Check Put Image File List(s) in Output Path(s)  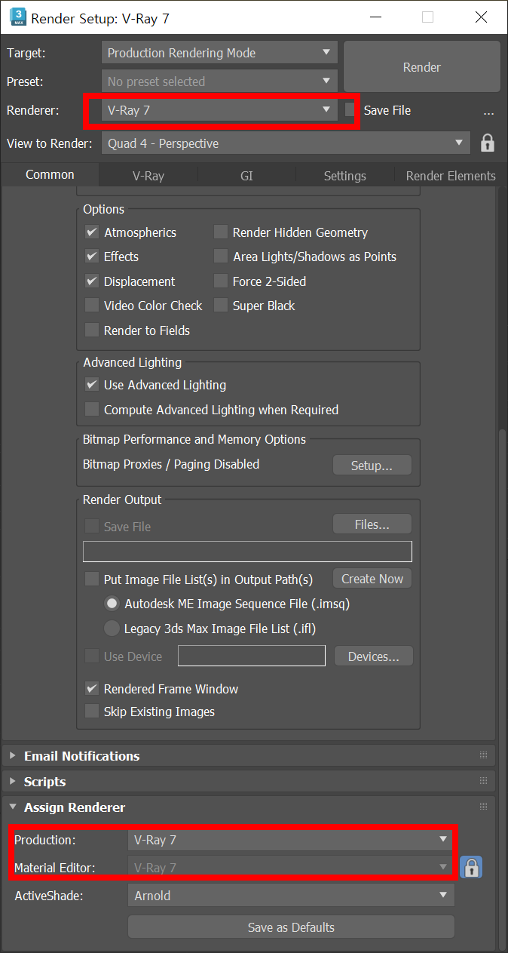click(x=92, y=579)
